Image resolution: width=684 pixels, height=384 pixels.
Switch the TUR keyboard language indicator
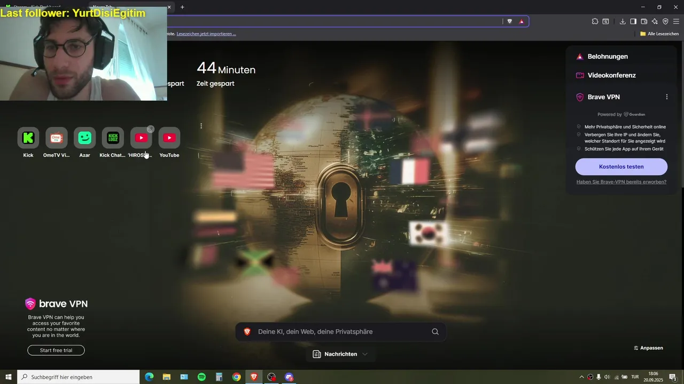pos(635,377)
